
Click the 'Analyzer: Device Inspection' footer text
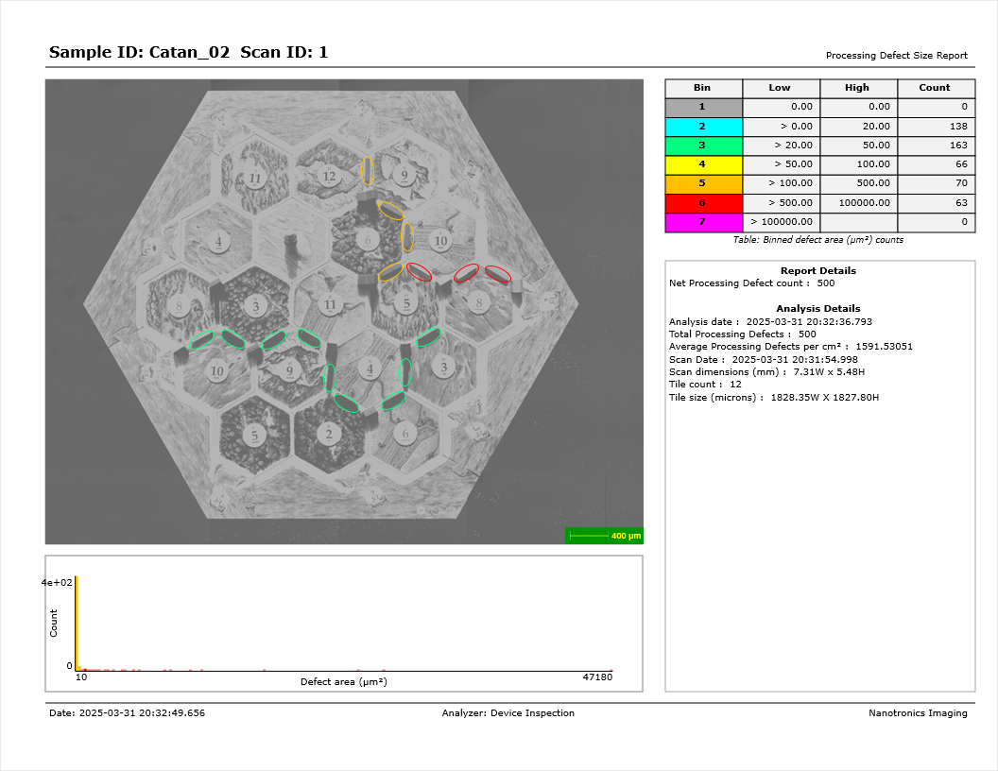click(508, 713)
